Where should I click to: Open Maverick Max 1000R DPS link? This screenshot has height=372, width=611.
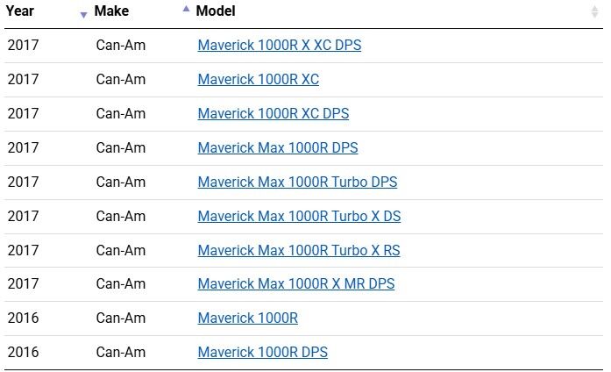pyautogui.click(x=277, y=148)
